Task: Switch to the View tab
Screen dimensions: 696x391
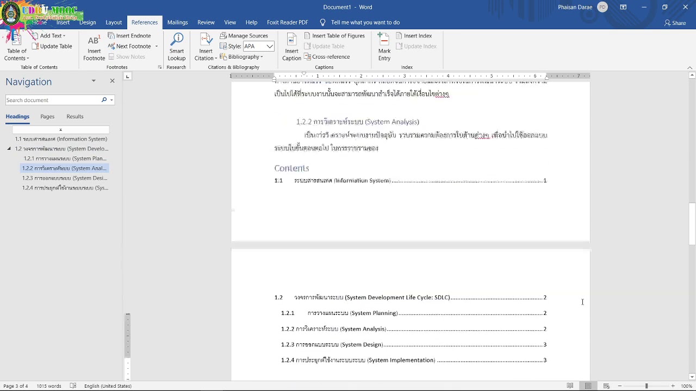Action: click(x=230, y=22)
